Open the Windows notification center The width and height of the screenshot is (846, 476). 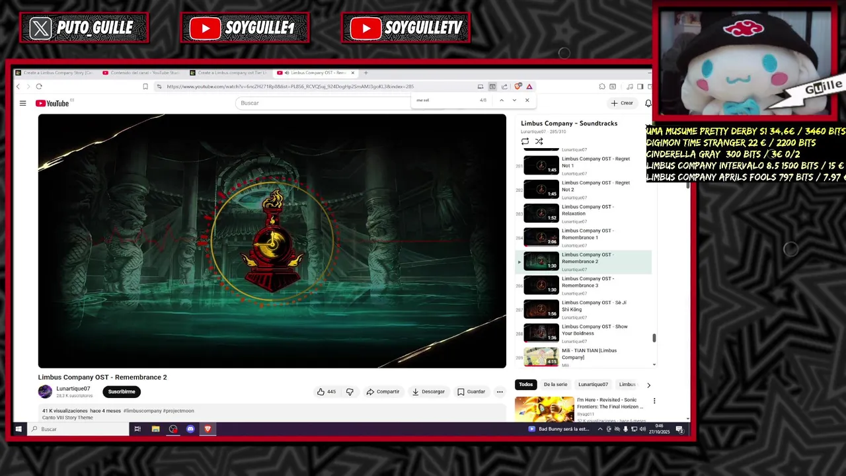click(x=679, y=429)
